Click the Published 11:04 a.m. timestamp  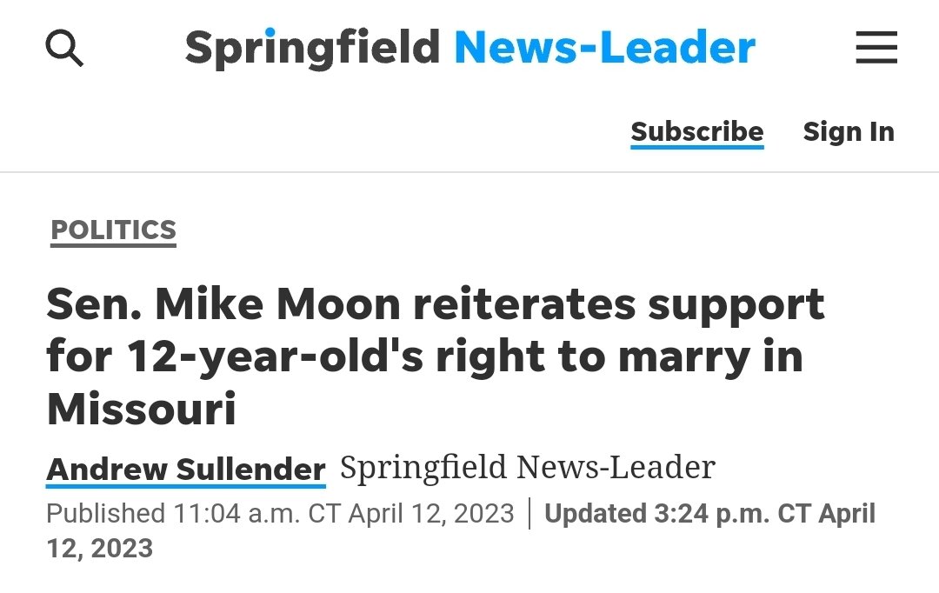[280, 513]
